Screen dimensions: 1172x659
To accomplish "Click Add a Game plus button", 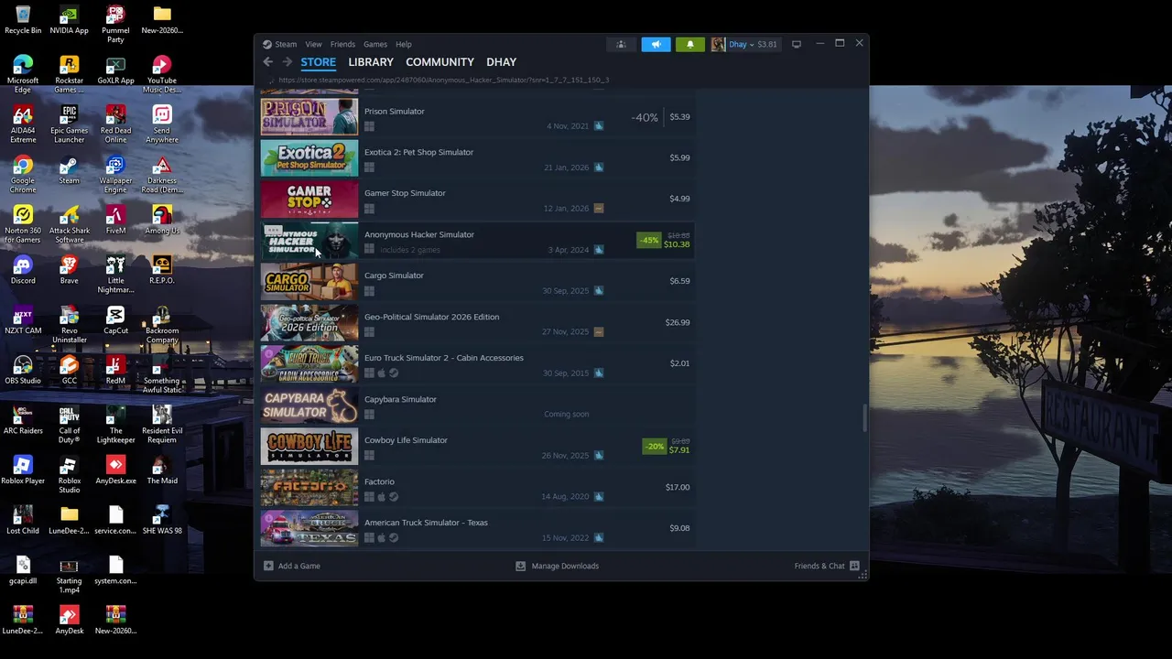I will point(268,566).
